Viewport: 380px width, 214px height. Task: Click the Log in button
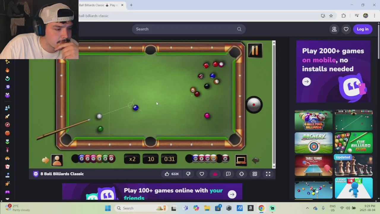click(x=362, y=29)
